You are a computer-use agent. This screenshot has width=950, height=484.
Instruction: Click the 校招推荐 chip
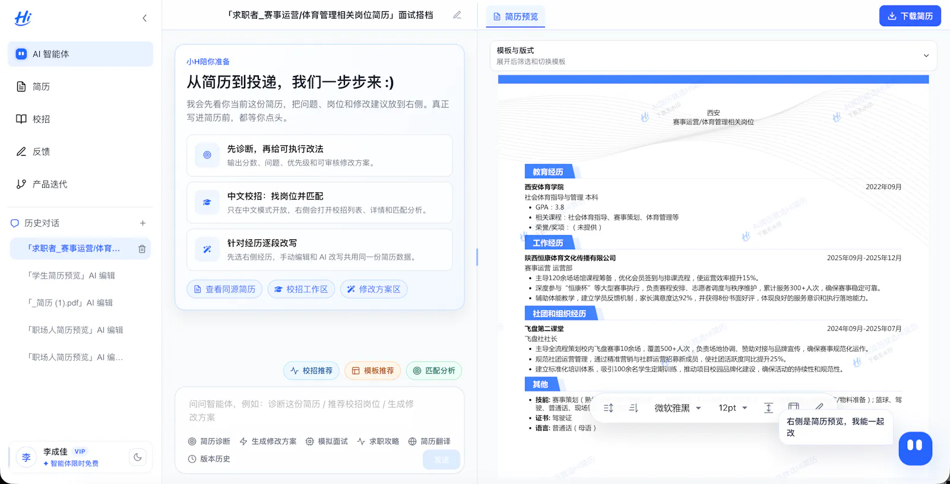tap(312, 371)
